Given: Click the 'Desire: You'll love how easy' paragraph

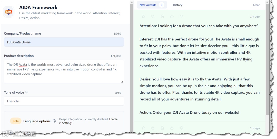Looking at the screenshot, I should pyautogui.click(x=200, y=89).
